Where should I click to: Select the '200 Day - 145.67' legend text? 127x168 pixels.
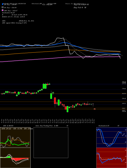11,11
